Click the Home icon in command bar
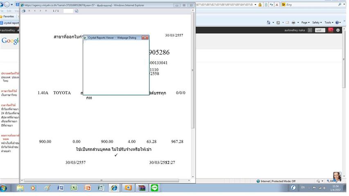349x196 pixels. pos(268,22)
